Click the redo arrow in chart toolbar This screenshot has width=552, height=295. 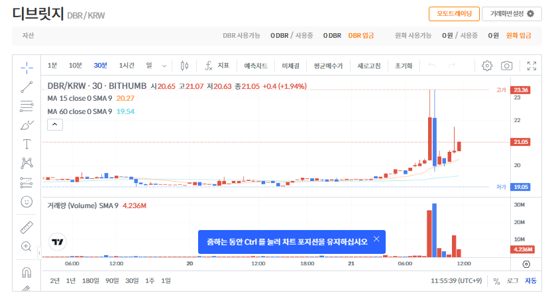pyautogui.click(x=452, y=66)
